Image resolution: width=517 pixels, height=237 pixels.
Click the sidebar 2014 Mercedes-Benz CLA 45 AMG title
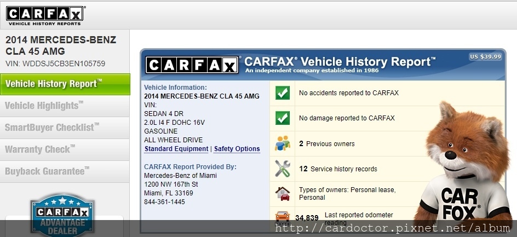coord(61,45)
